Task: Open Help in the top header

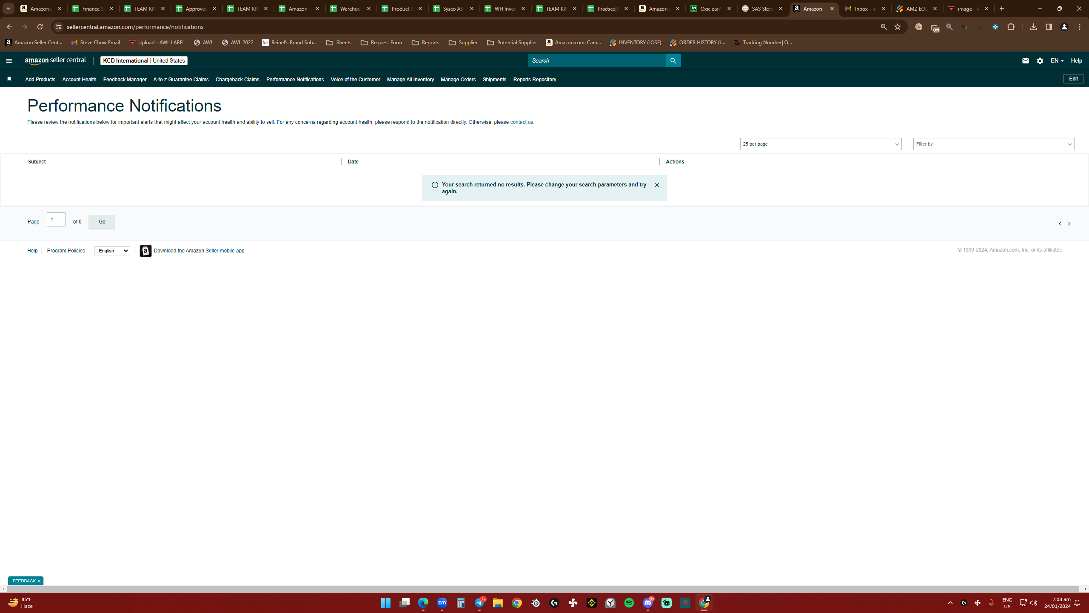Action: coord(1076,61)
